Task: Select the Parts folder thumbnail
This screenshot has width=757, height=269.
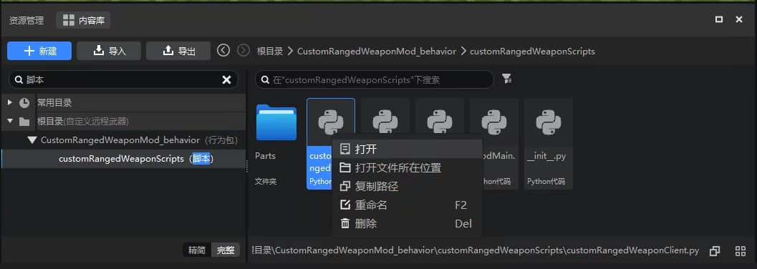Action: click(276, 122)
